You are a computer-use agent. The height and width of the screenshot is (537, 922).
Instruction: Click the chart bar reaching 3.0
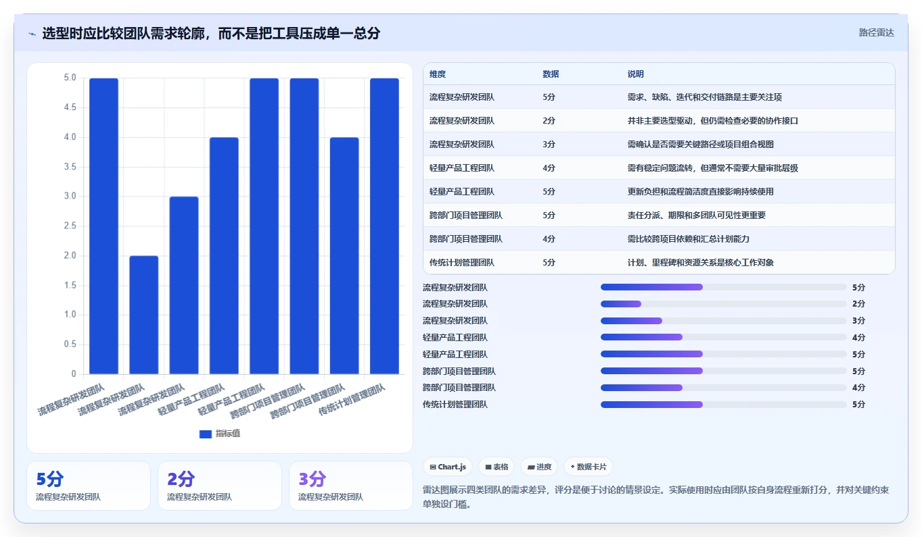pyautogui.click(x=184, y=285)
